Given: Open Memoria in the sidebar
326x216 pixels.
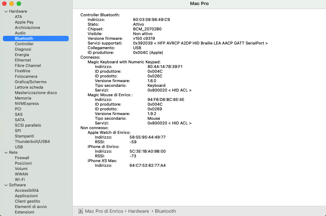Looking at the screenshot, I should [x=23, y=98].
